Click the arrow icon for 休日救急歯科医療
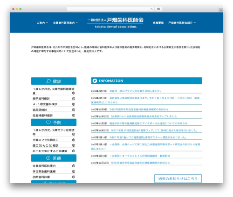This screenshot has height=197, width=233. 74,171
